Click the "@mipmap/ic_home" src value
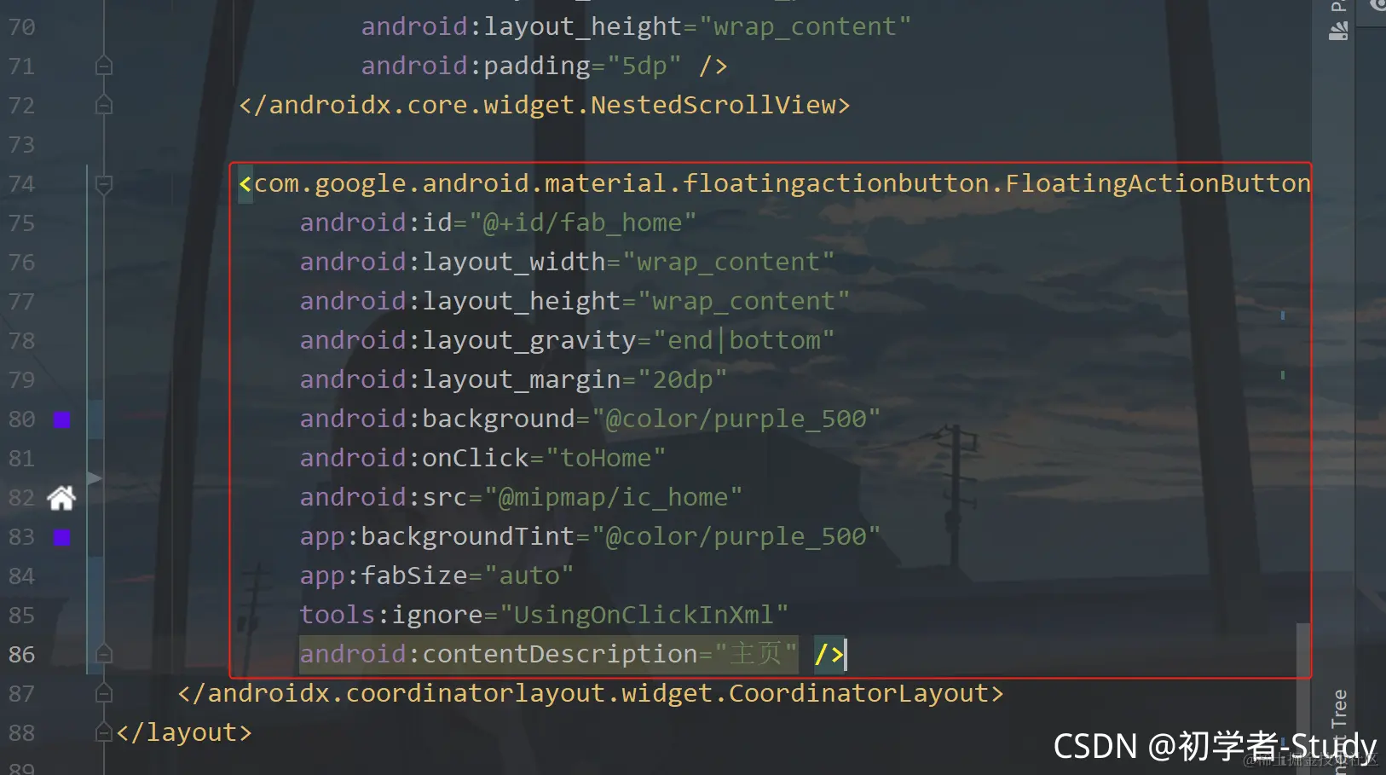 (x=613, y=498)
